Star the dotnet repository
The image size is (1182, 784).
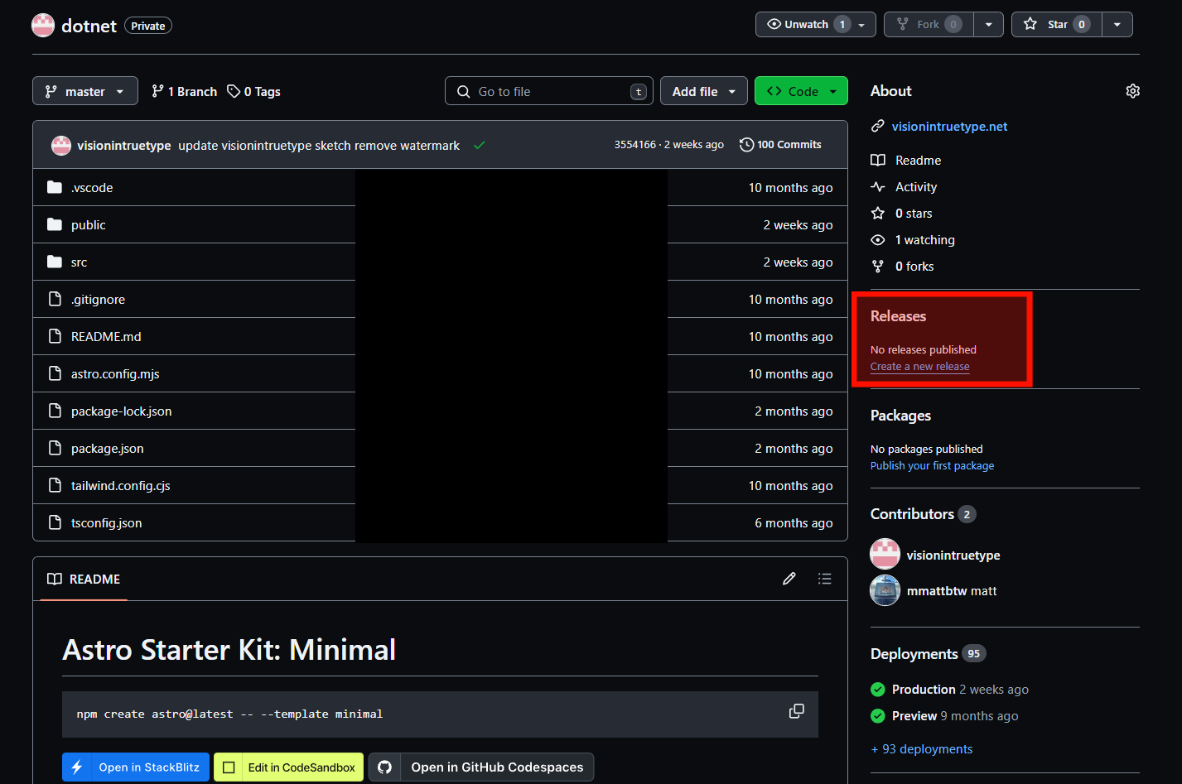[x=1055, y=24]
